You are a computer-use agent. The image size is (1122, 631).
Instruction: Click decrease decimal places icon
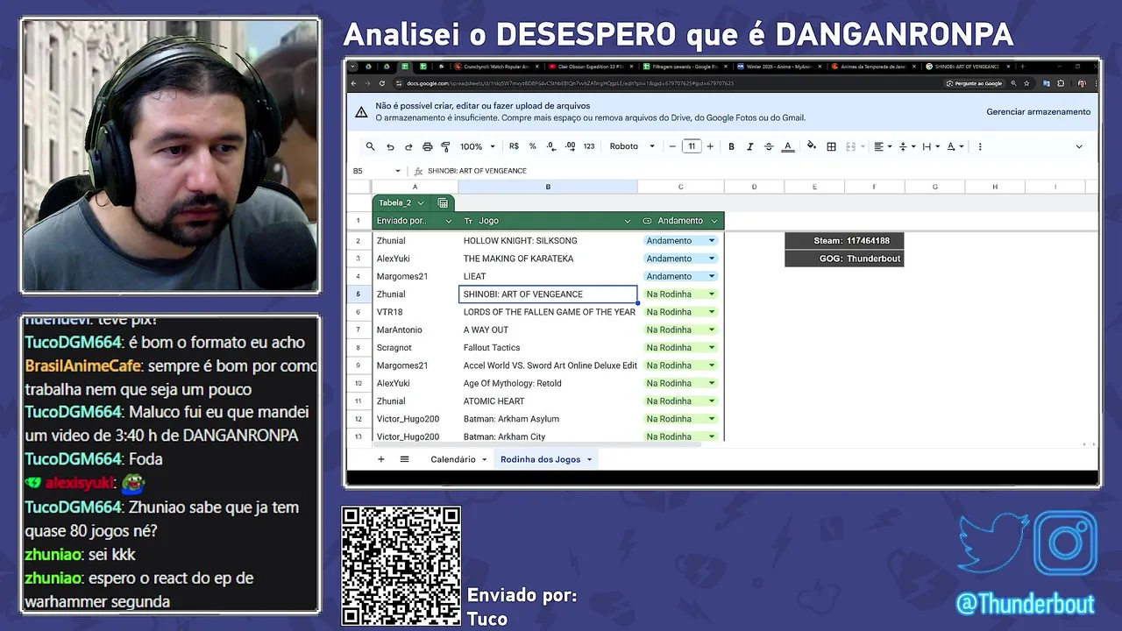click(x=550, y=146)
